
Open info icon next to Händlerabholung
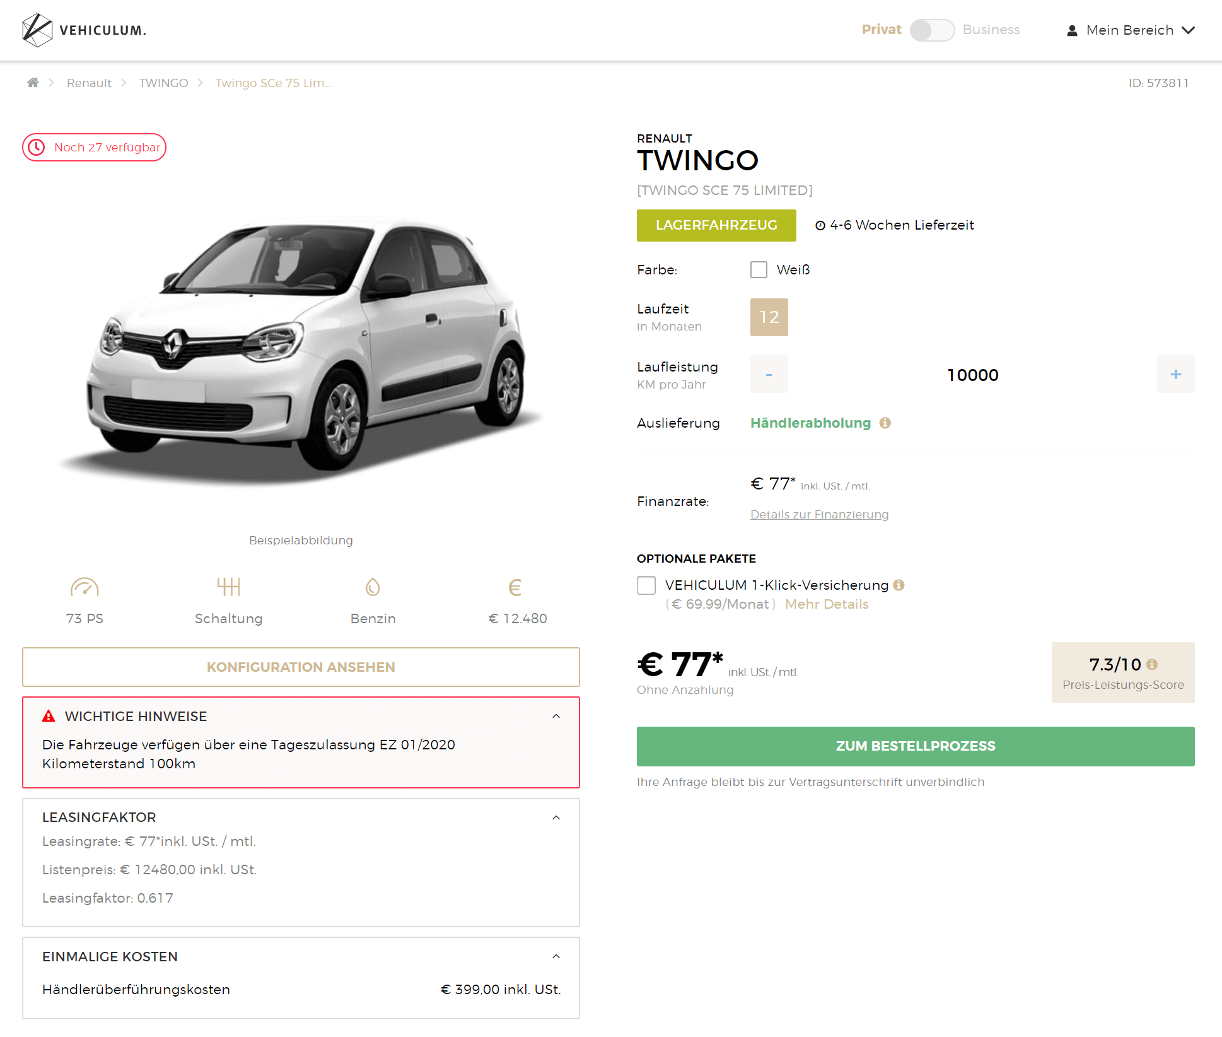tap(885, 423)
